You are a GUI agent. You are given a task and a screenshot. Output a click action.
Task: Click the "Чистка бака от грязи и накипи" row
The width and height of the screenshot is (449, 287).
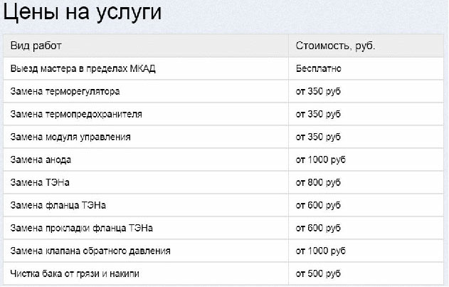(x=82, y=274)
